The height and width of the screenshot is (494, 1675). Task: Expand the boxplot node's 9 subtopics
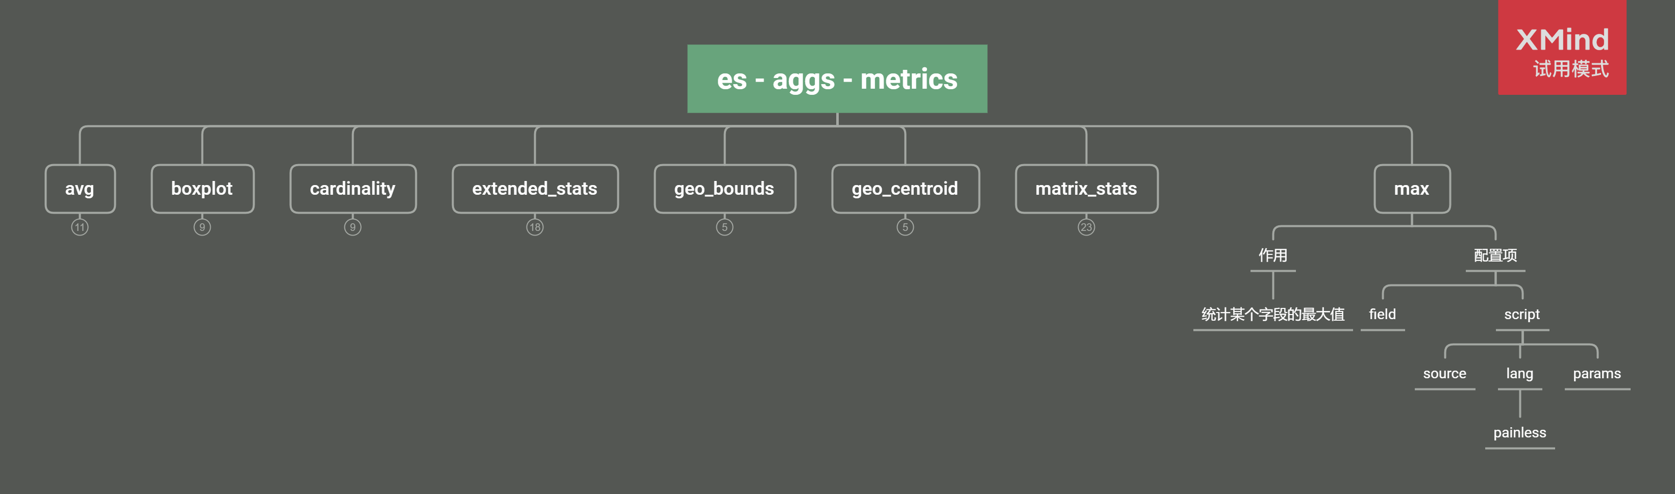tap(202, 227)
